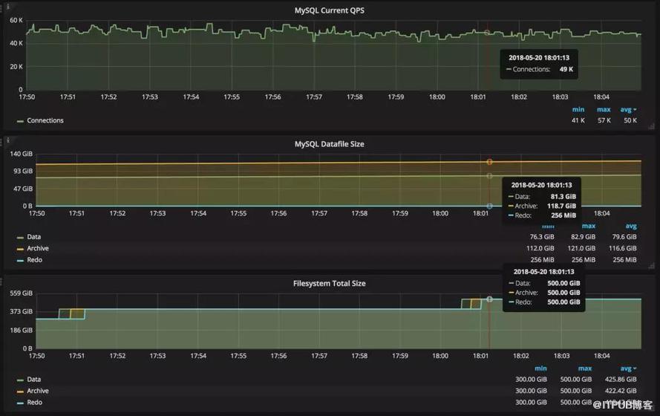Toggle the Redo series label in the Filesystem Total Size legend

pyautogui.click(x=34, y=403)
